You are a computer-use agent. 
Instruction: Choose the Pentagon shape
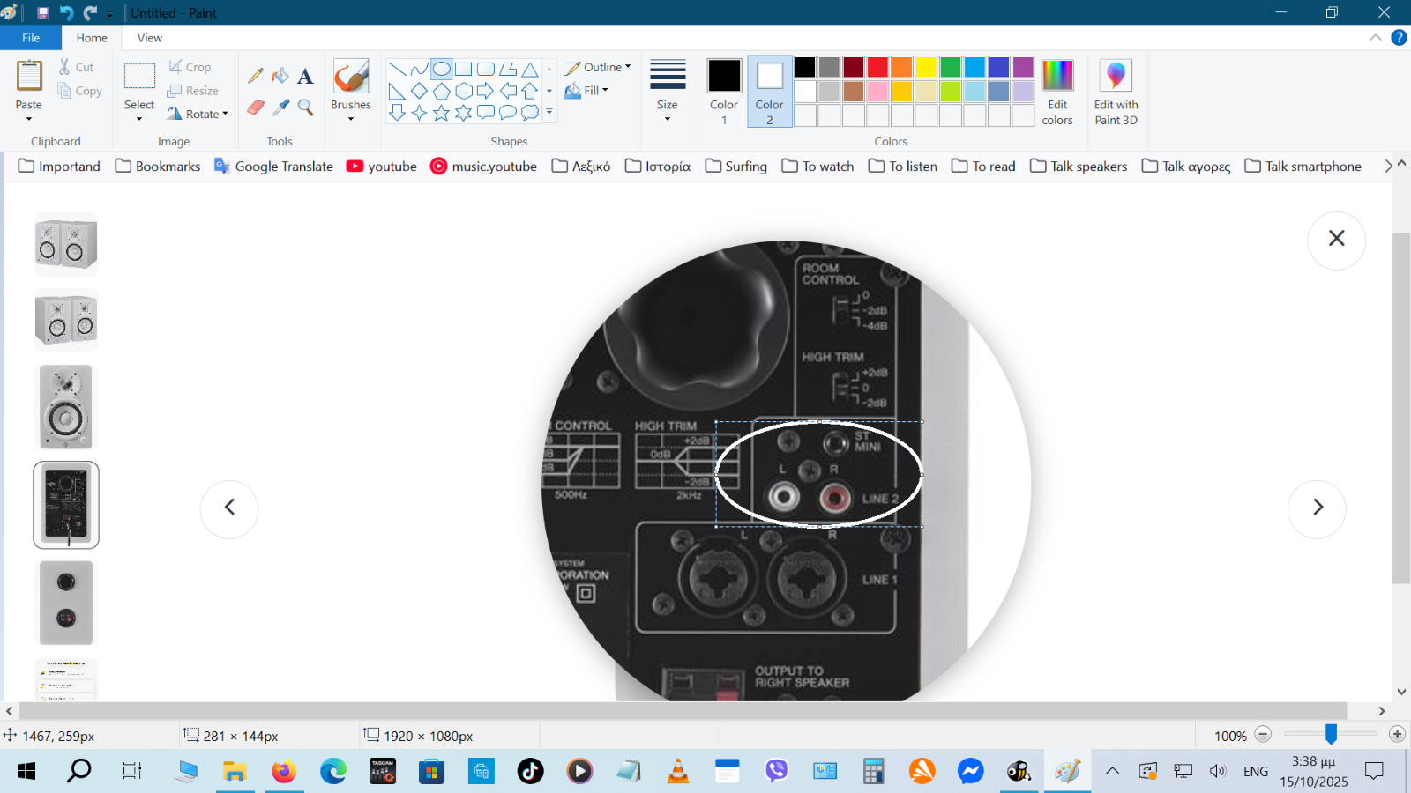pos(442,91)
